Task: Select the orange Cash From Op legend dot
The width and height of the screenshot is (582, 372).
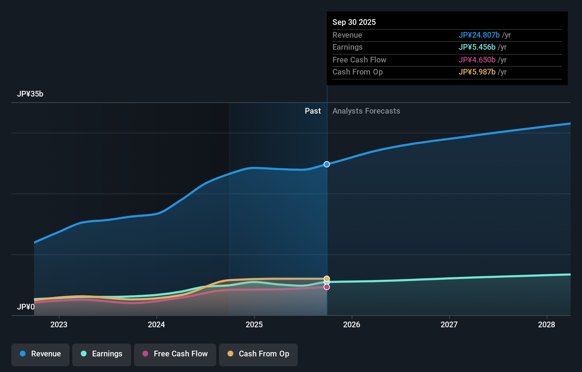Action: coord(231,354)
